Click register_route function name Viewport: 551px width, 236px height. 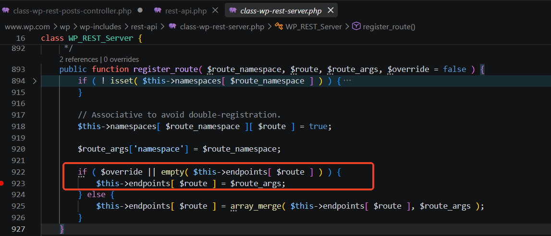[166, 70]
